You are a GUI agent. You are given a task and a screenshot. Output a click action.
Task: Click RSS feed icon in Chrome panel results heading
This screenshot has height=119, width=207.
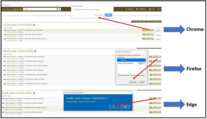[x=34, y=25]
